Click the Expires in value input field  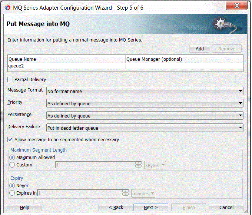point(80,193)
